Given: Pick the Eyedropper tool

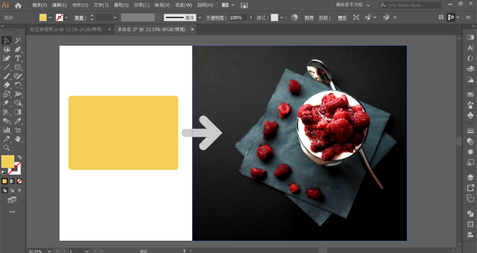Looking at the screenshot, I should point(18,121).
